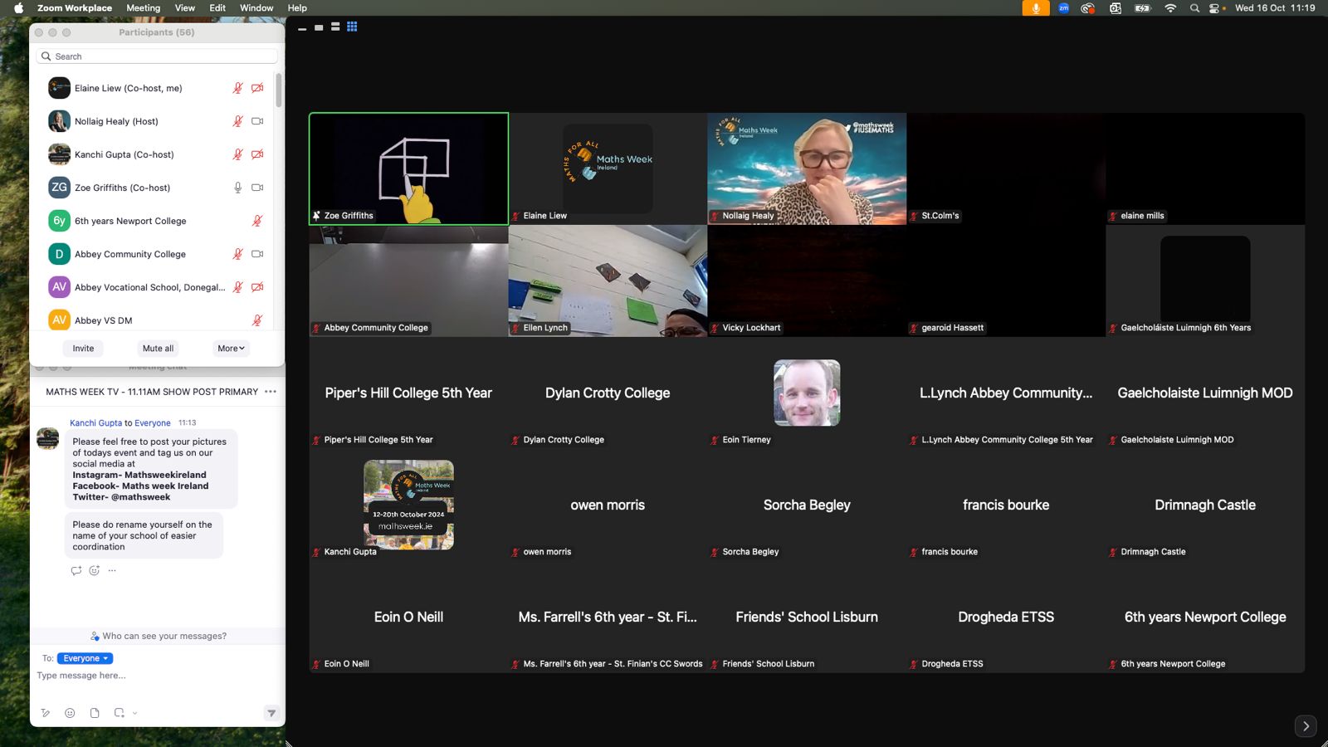Open the Apple menu
Image resolution: width=1328 pixels, height=747 pixels.
18,8
